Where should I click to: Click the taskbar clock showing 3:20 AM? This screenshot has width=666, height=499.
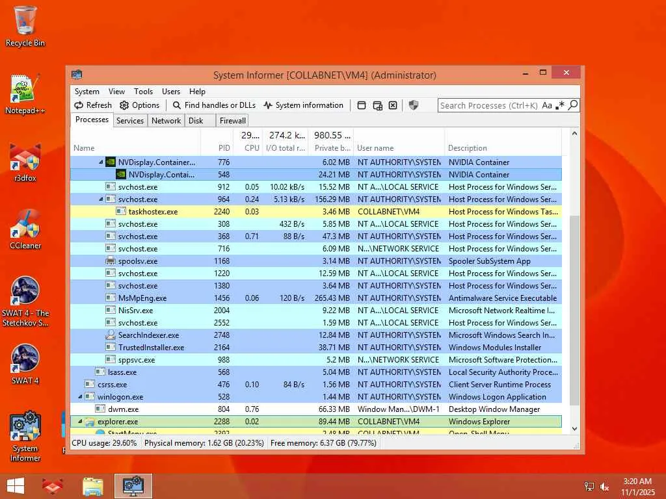point(637,487)
